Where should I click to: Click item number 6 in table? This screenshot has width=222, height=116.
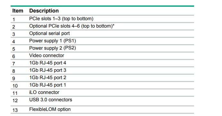coord(13,56)
